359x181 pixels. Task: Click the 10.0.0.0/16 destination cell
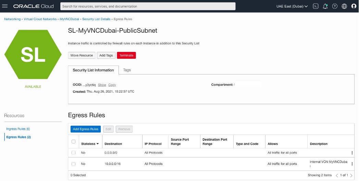click(x=112, y=164)
